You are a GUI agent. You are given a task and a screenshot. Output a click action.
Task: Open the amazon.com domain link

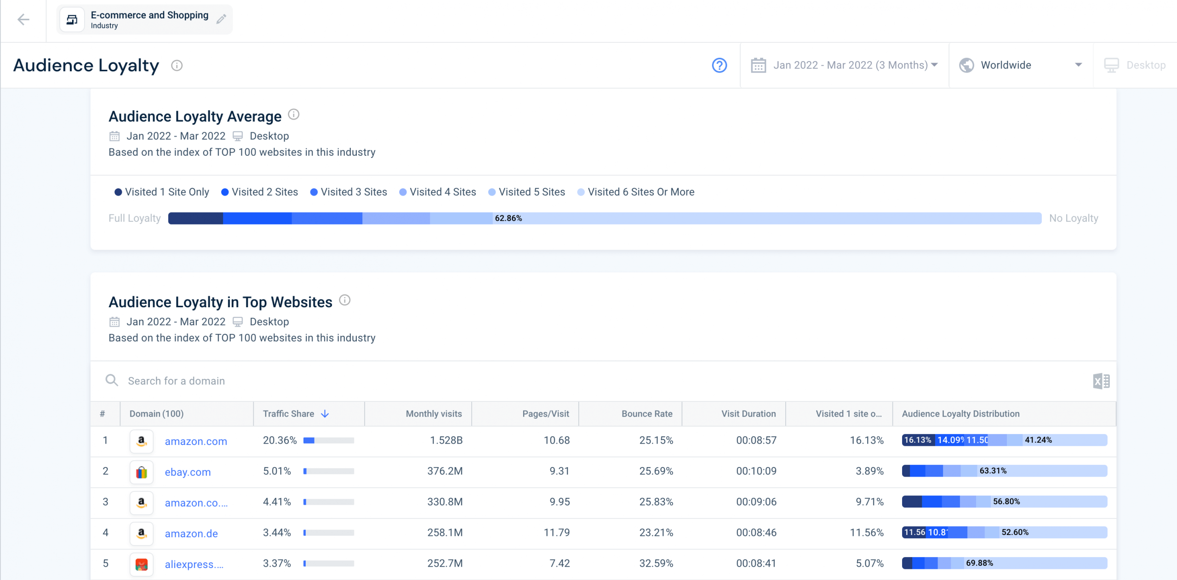point(196,441)
